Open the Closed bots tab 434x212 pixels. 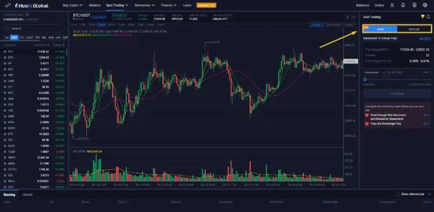[x=28, y=195]
